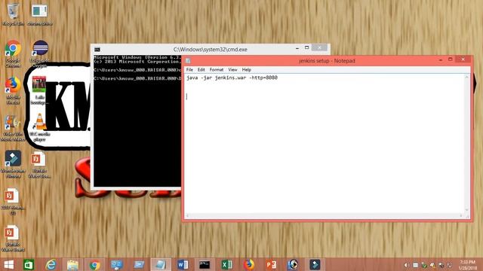The width and height of the screenshot is (483, 271).
Task: Open the Filmora icon on the taskbar
Action: pyautogui.click(x=315, y=264)
